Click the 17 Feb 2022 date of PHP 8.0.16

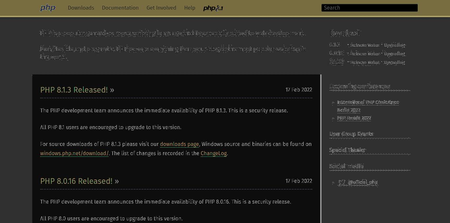pos(299,181)
